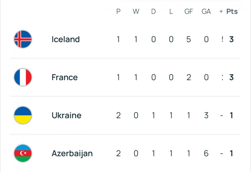
Task: Click the P played column header
Action: tap(119, 11)
